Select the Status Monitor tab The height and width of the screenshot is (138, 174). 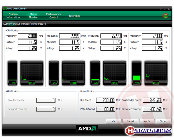33,16
